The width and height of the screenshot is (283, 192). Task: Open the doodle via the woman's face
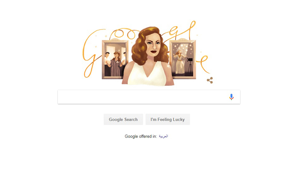pos(153,45)
